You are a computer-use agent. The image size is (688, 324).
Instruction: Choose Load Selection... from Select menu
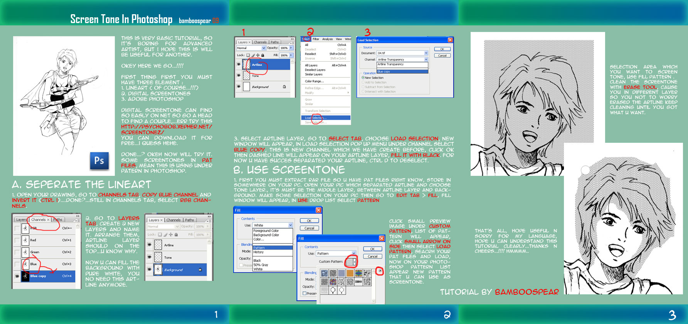coord(326,118)
